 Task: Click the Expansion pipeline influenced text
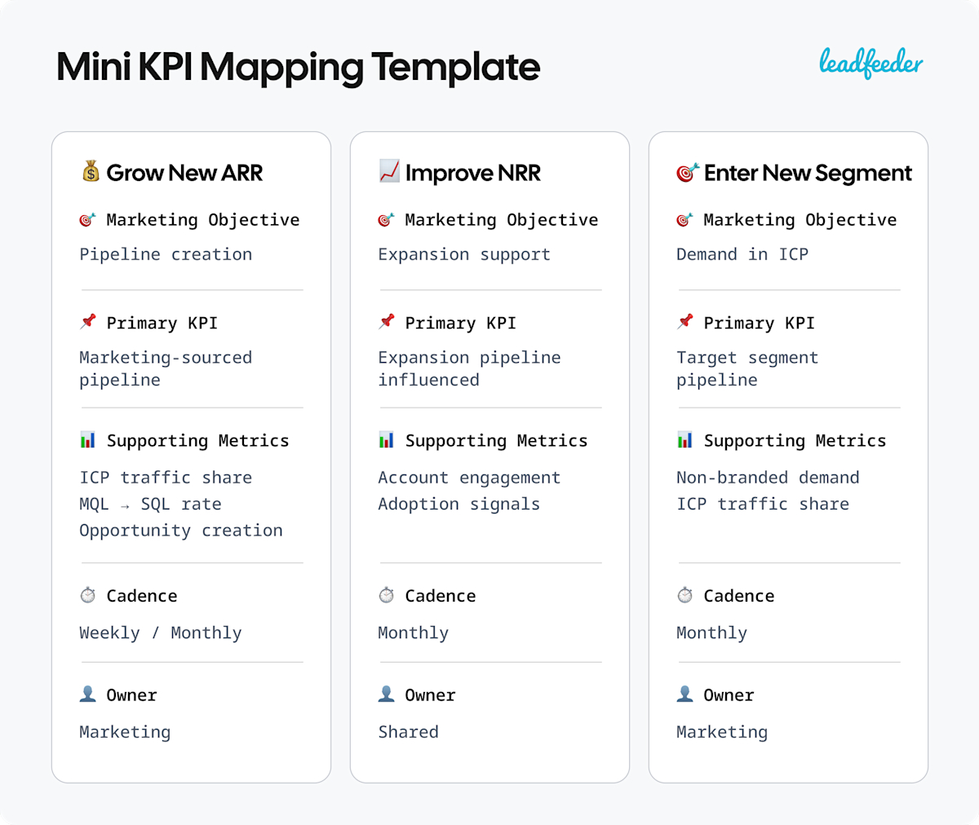point(469,368)
